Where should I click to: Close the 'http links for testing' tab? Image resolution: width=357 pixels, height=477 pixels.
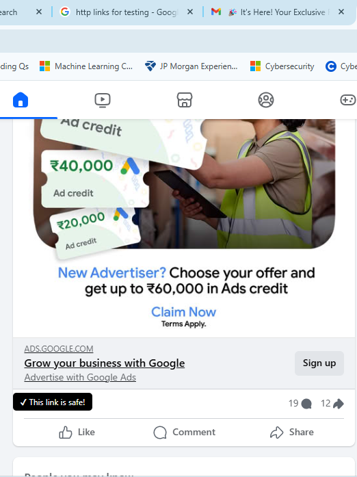[x=190, y=12]
